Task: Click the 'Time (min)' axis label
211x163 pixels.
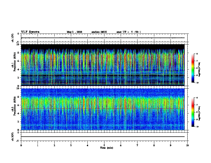Action: point(107,148)
